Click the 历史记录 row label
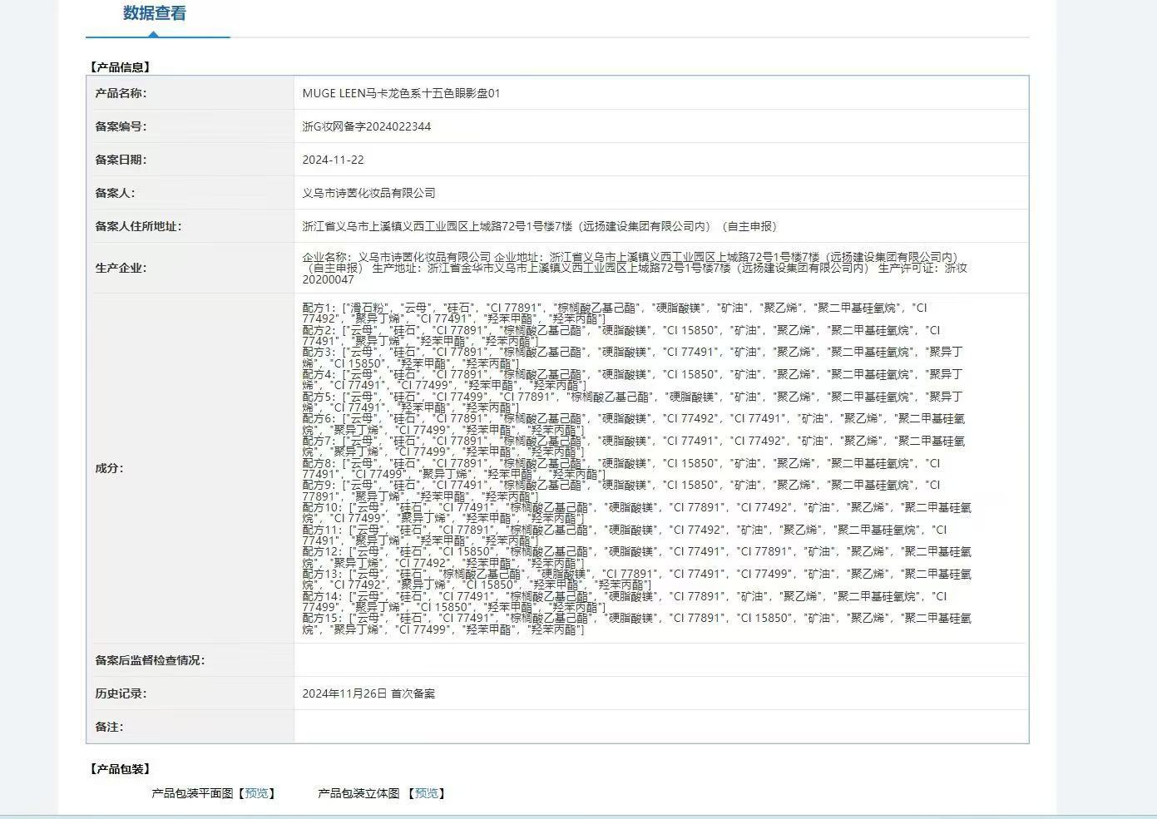The image size is (1157, 819). 121,693
